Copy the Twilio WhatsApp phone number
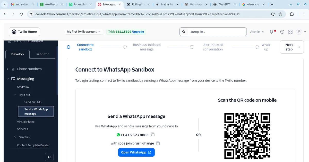This screenshot has height=162, width=309. click(153, 135)
